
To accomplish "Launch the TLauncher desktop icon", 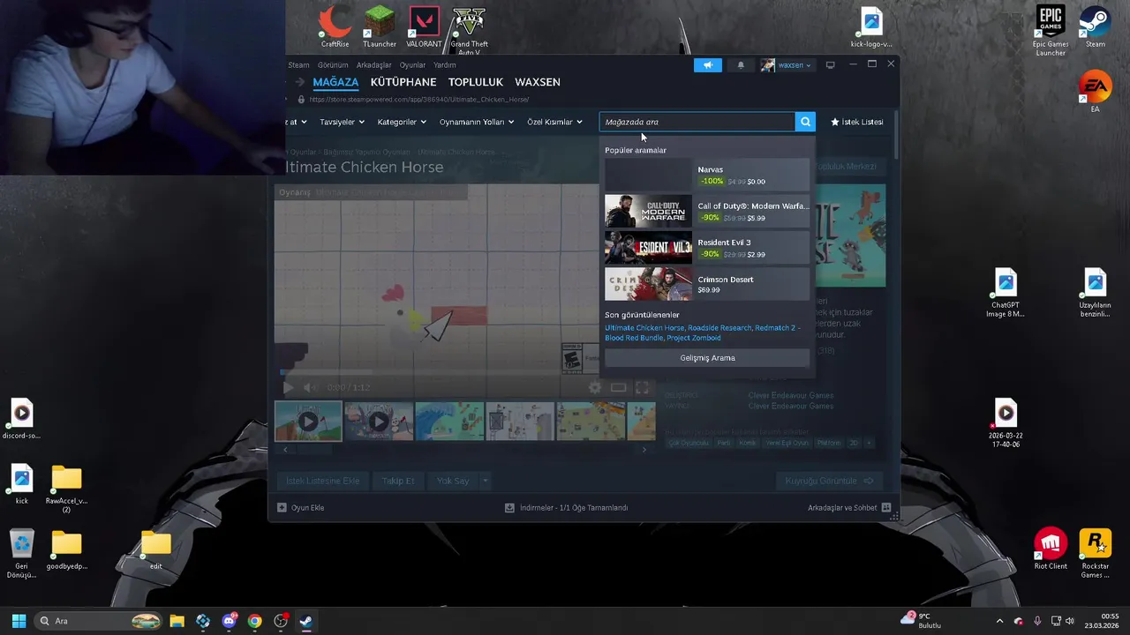I will 380,26.
